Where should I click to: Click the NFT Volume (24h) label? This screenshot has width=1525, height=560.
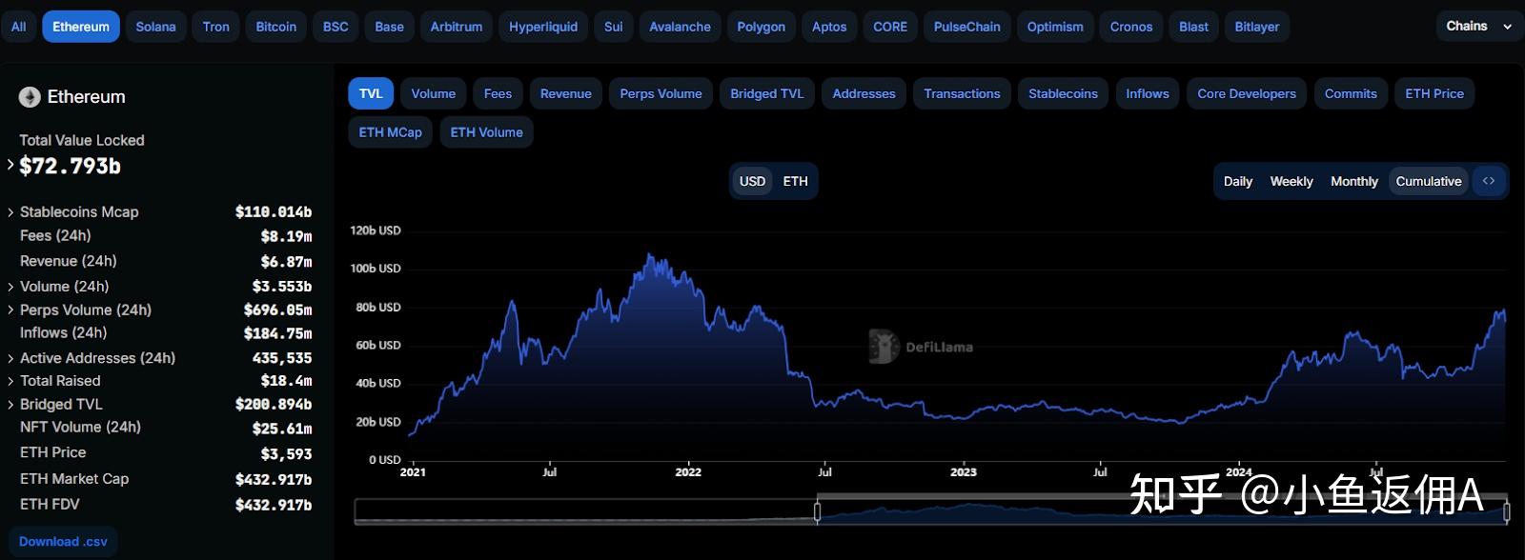coord(80,427)
